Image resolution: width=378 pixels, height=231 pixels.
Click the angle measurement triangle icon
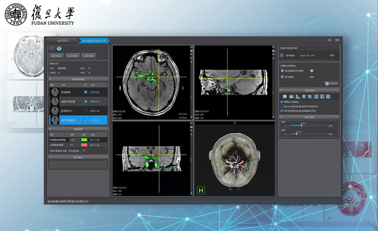[297, 97]
